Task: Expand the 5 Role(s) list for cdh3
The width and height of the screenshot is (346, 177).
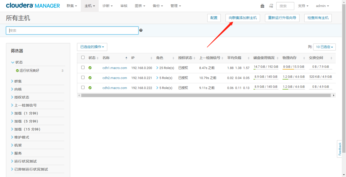Action: point(164,88)
